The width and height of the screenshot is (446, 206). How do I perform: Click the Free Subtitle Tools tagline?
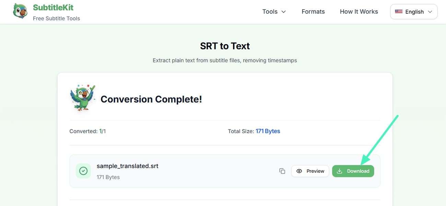pos(56,19)
